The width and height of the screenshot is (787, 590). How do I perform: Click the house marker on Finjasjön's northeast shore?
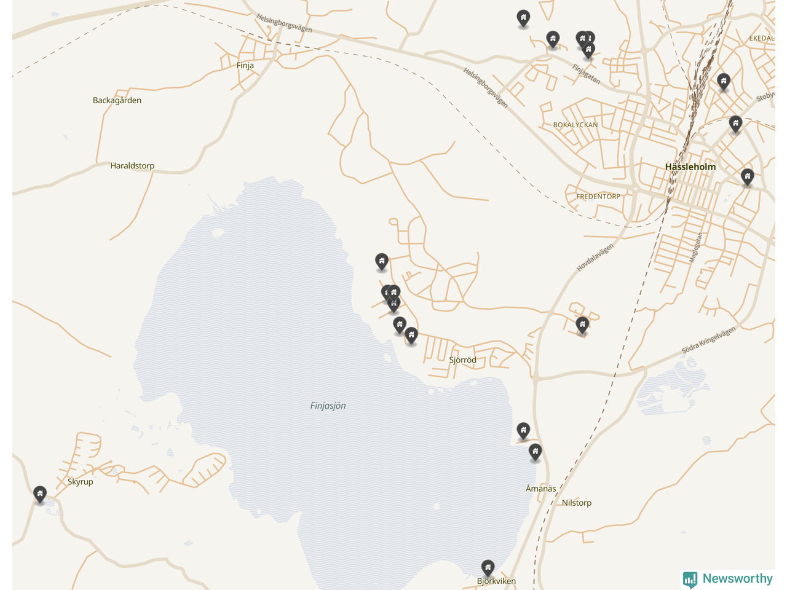coord(382,262)
